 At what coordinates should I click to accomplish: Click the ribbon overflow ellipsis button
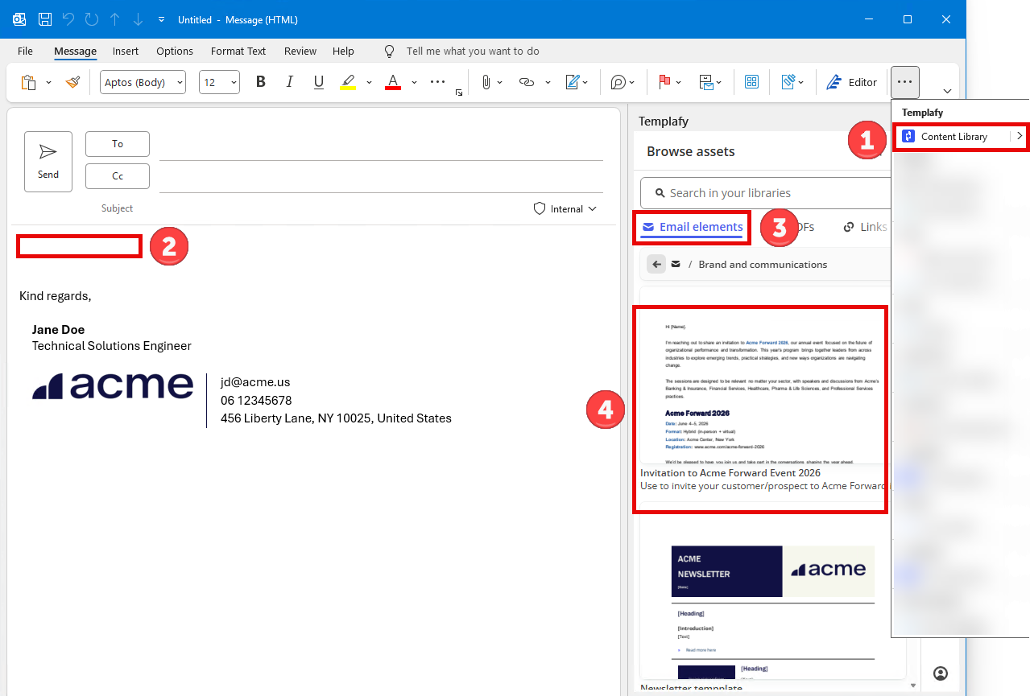point(905,82)
